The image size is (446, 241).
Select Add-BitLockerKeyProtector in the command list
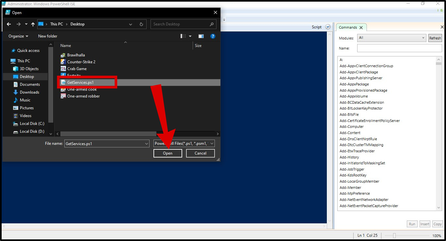point(361,108)
